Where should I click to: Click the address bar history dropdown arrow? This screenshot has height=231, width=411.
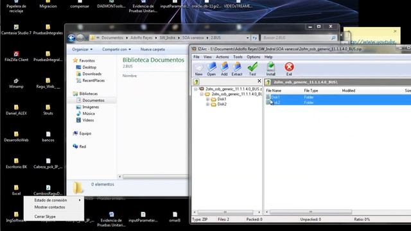click(x=247, y=38)
